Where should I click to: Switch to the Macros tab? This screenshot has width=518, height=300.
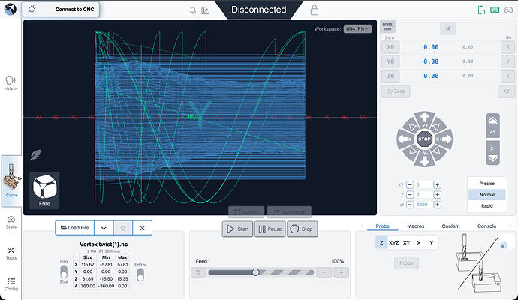coord(416,226)
